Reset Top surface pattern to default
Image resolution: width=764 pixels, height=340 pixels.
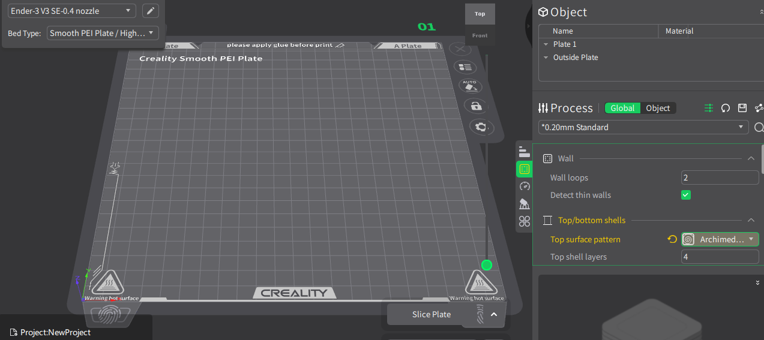672,239
